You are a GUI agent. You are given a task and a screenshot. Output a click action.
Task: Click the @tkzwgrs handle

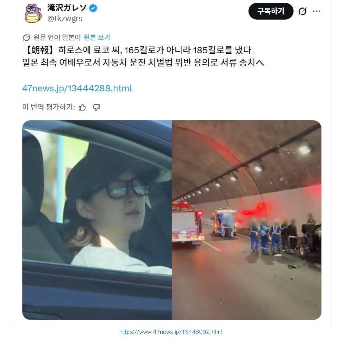click(65, 18)
